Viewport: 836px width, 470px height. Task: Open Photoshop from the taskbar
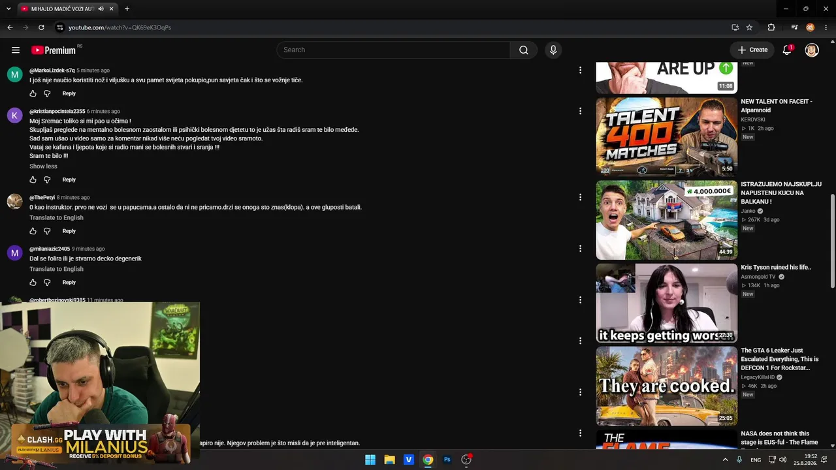[447, 460]
